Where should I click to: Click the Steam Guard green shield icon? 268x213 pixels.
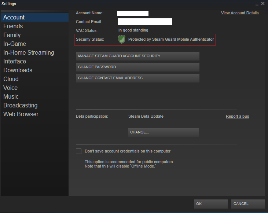point(122,39)
